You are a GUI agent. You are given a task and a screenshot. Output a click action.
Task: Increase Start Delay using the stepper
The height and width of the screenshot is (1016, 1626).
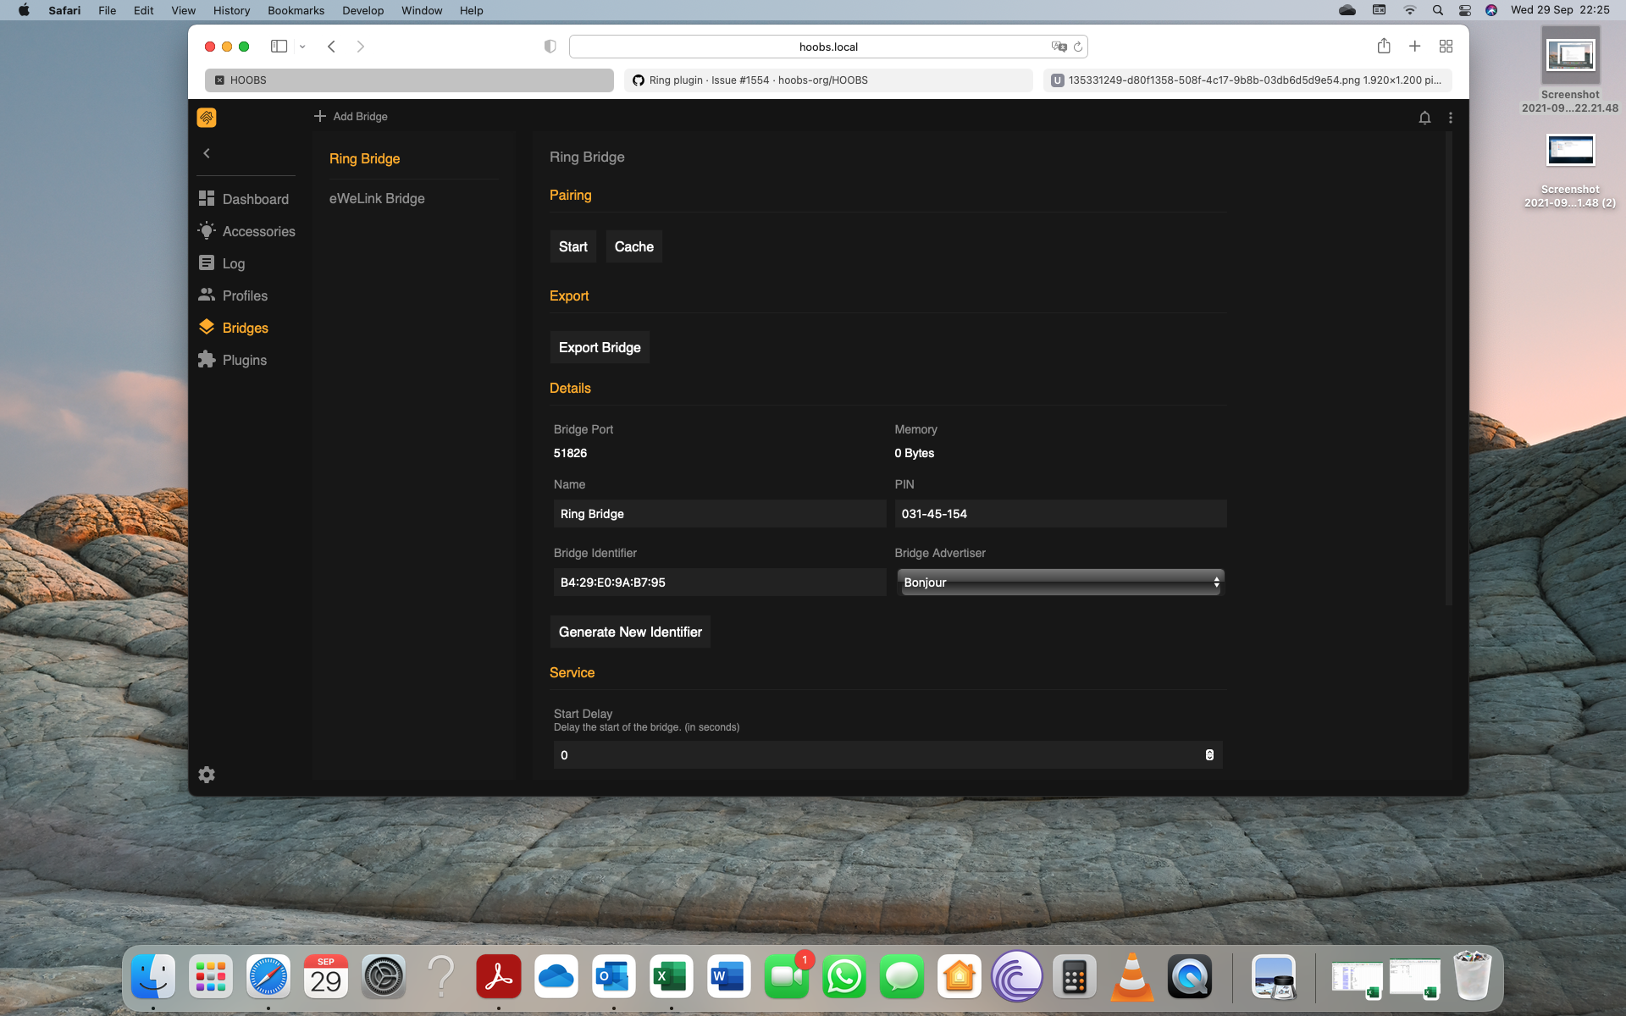click(x=1208, y=752)
